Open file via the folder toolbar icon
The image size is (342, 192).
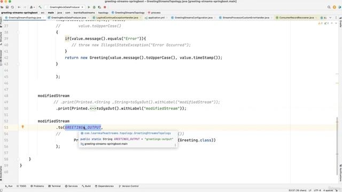coord(2,7)
